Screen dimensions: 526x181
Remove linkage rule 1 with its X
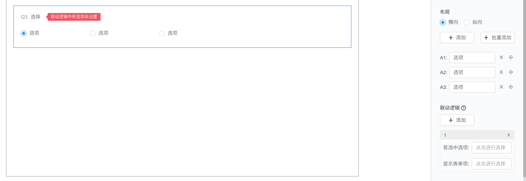(x=509, y=135)
